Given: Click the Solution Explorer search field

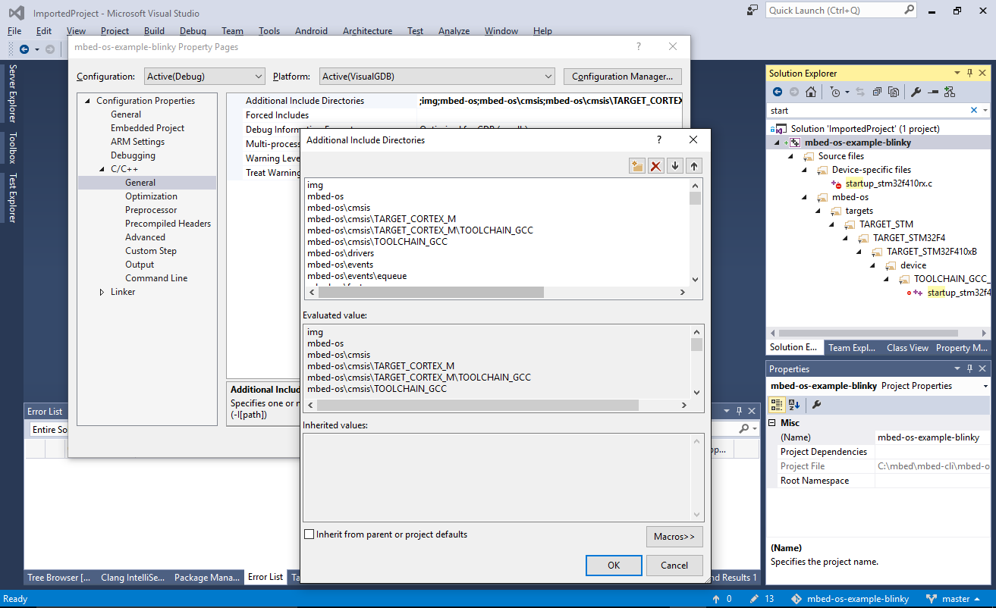Looking at the screenshot, I should pyautogui.click(x=867, y=110).
